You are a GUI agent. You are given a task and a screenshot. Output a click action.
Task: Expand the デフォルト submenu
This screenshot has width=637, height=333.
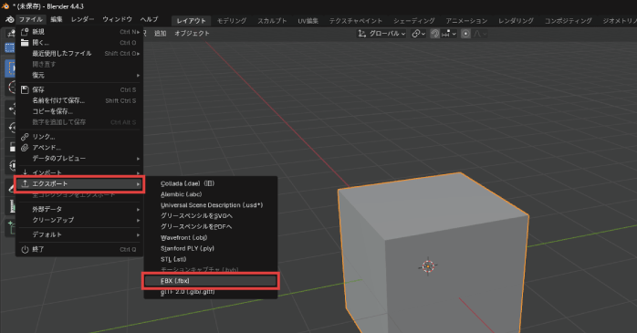pyautogui.click(x=79, y=234)
